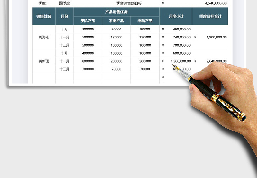Image resolution: width=257 pixels, height=178 pixels.
Task: Select the 季度销售额目标: label
Action: click(130, 3)
